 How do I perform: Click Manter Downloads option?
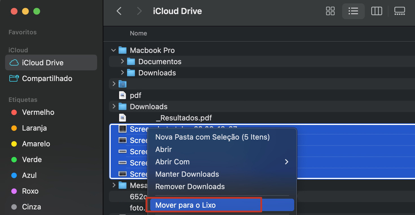coord(187,174)
